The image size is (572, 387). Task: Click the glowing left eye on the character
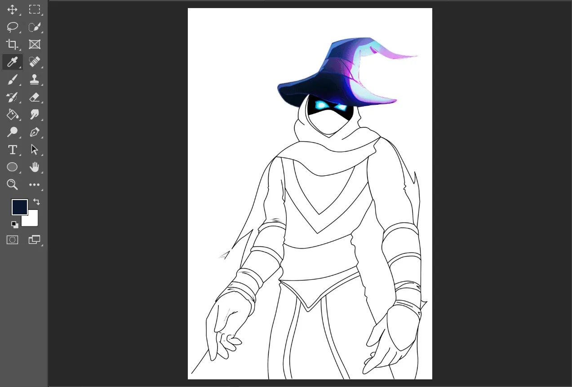pos(321,106)
